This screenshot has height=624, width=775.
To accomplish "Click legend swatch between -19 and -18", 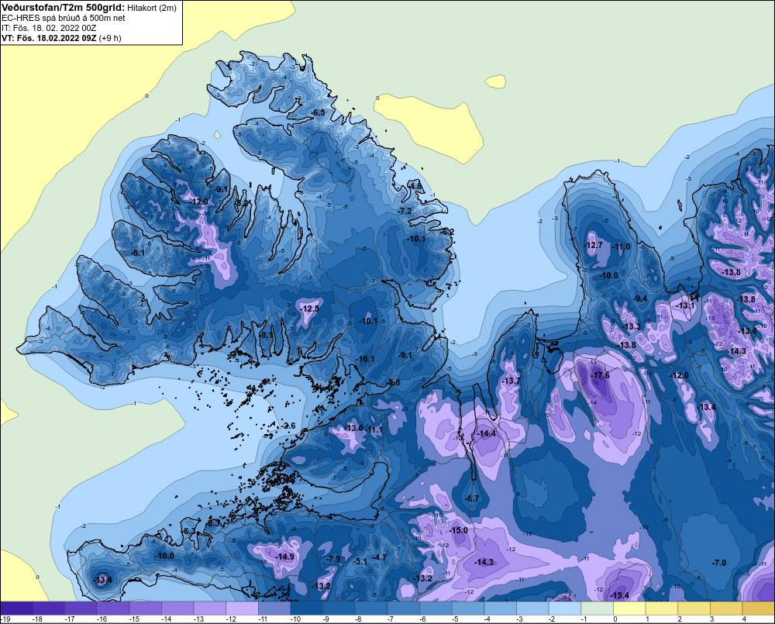I will click(x=16, y=608).
